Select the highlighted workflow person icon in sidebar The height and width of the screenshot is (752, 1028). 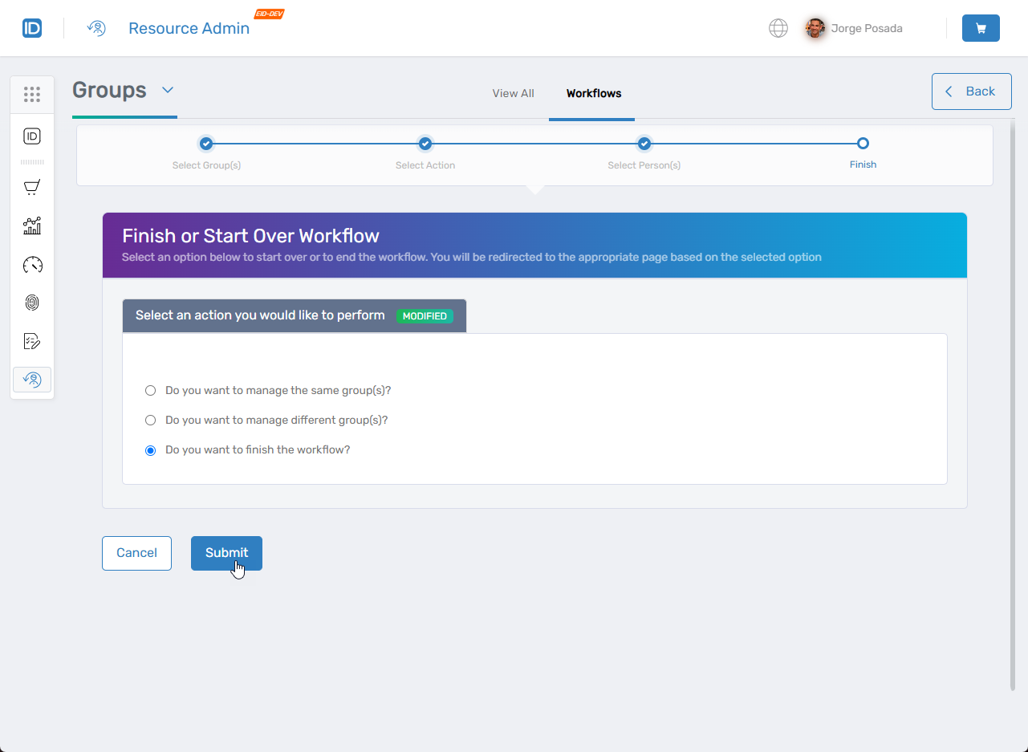coord(32,379)
